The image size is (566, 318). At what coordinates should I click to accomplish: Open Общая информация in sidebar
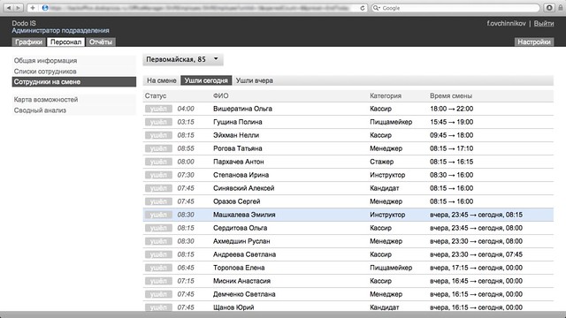[x=45, y=61]
